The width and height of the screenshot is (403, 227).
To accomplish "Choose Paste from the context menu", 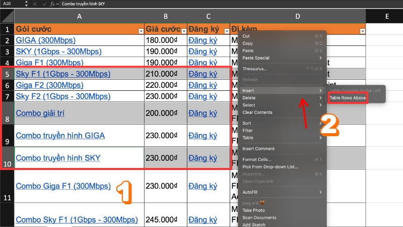I will pyautogui.click(x=282, y=51).
